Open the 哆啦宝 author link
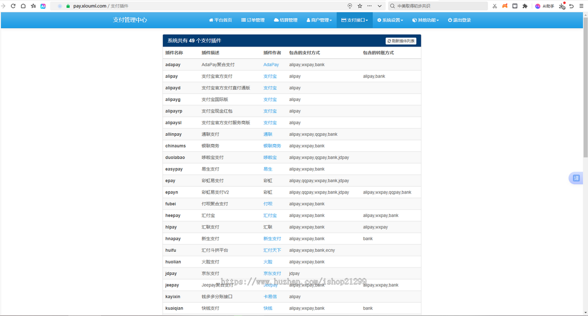588x316 pixels. (270, 158)
